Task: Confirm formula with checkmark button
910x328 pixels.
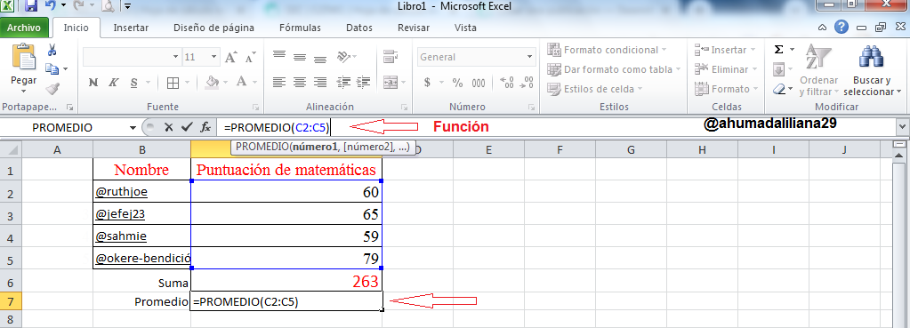Action: pos(186,127)
